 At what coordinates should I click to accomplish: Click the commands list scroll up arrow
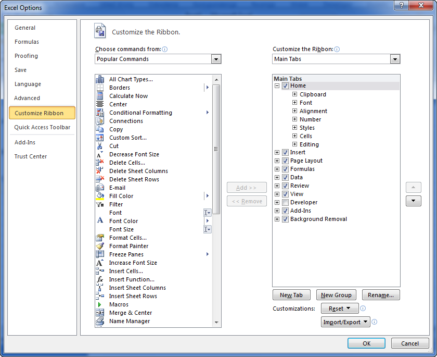coord(216,80)
